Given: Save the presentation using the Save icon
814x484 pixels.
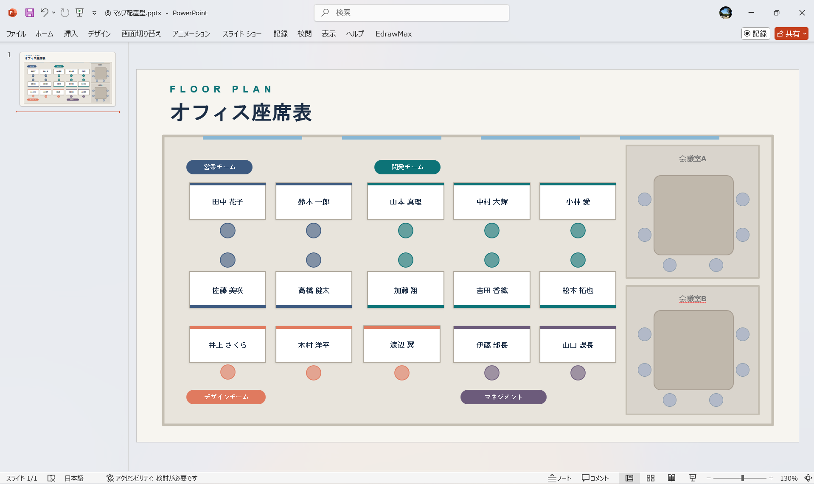Looking at the screenshot, I should 29,13.
